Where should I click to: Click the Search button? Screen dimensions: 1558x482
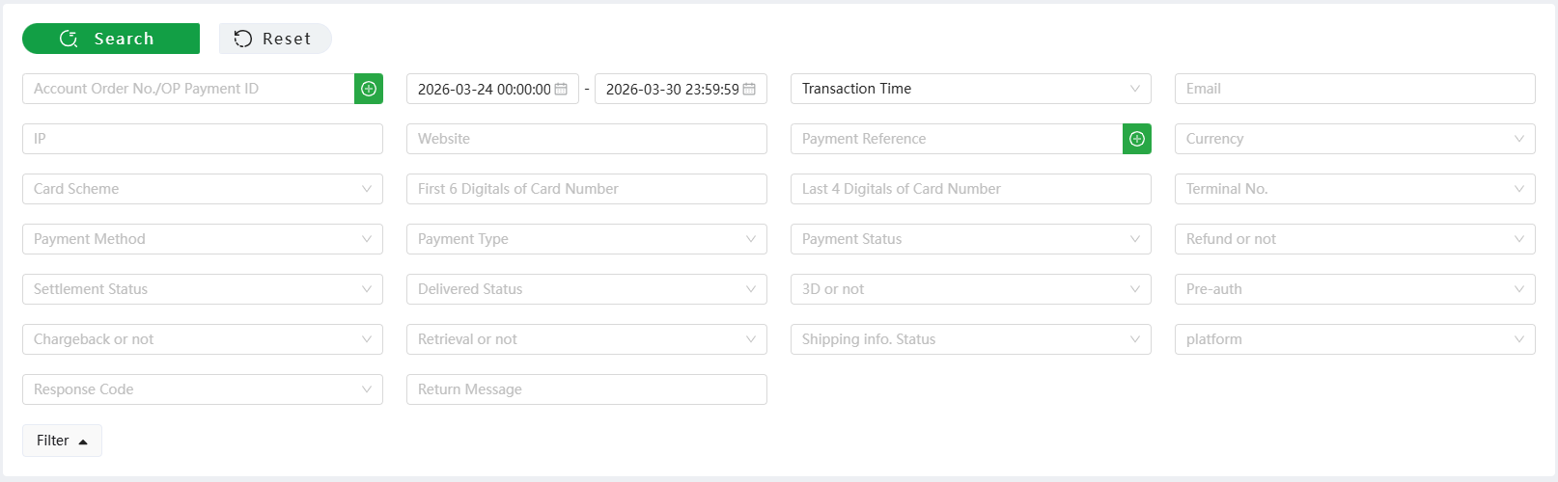coord(111,39)
